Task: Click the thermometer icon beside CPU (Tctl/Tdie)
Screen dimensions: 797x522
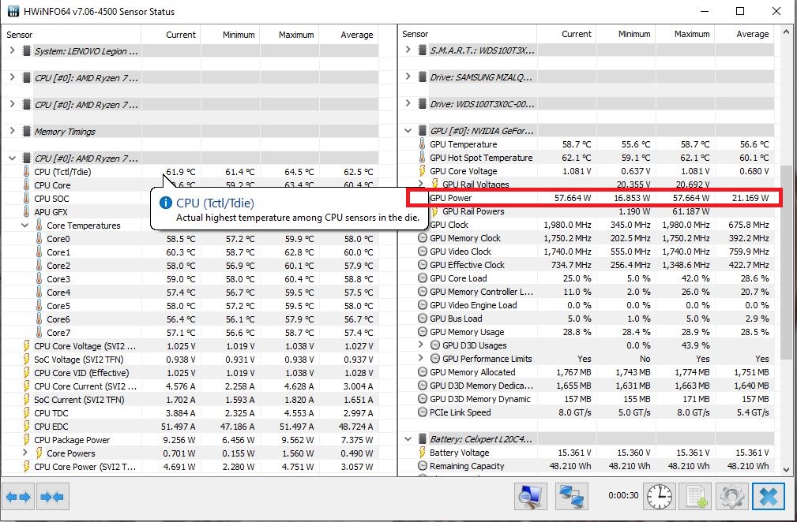Action: click(x=26, y=171)
